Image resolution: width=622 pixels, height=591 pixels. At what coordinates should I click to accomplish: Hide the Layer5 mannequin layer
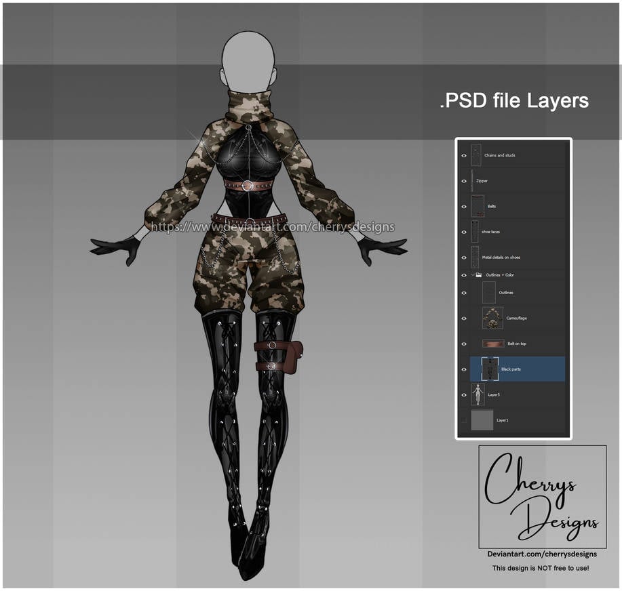464,395
